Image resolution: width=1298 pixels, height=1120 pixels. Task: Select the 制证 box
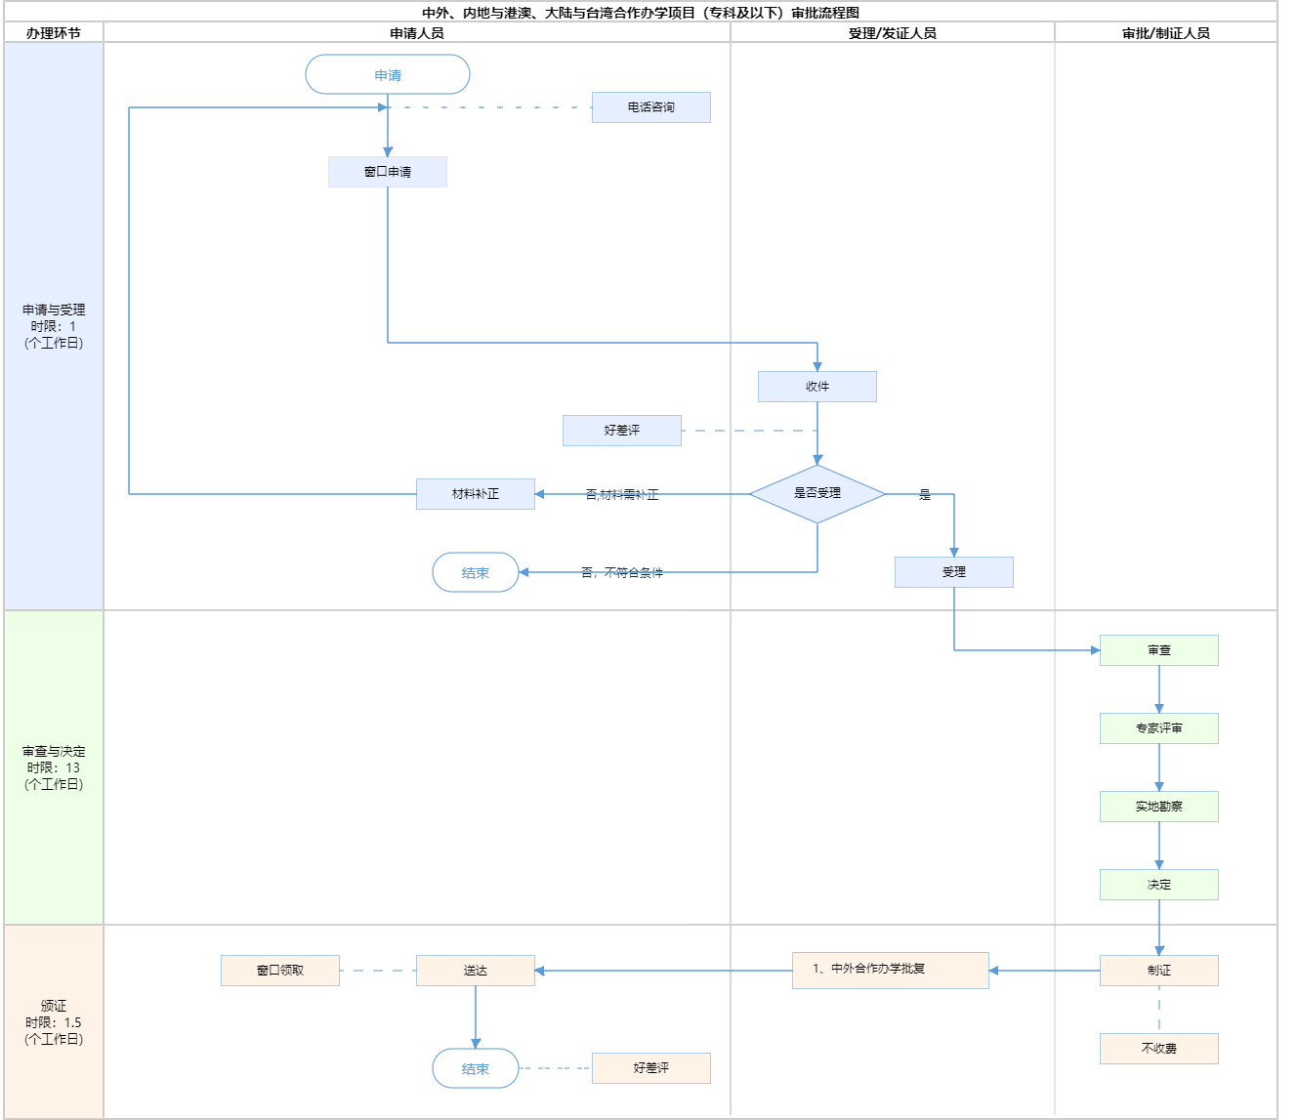coord(1158,971)
